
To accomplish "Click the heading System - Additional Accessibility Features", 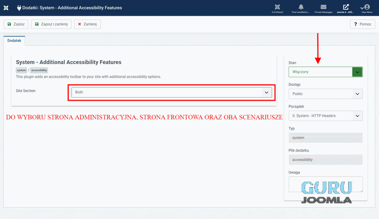I will [x=69, y=62].
